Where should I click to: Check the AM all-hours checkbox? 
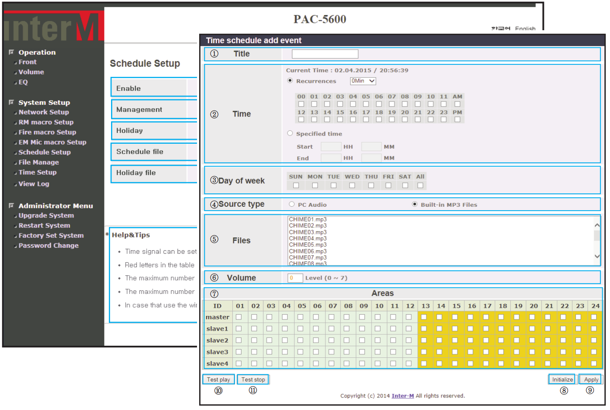point(457,104)
